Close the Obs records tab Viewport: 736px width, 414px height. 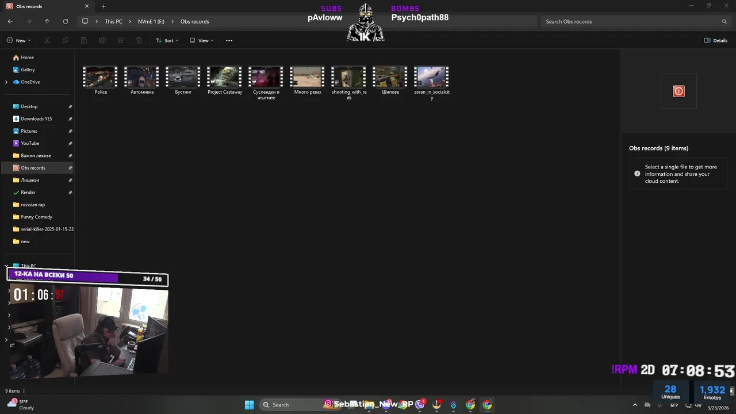click(x=87, y=6)
